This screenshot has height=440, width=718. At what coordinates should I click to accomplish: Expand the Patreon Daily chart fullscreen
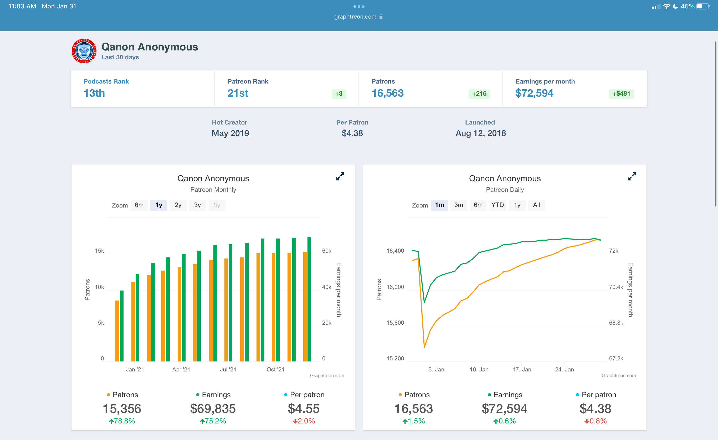[x=632, y=177]
